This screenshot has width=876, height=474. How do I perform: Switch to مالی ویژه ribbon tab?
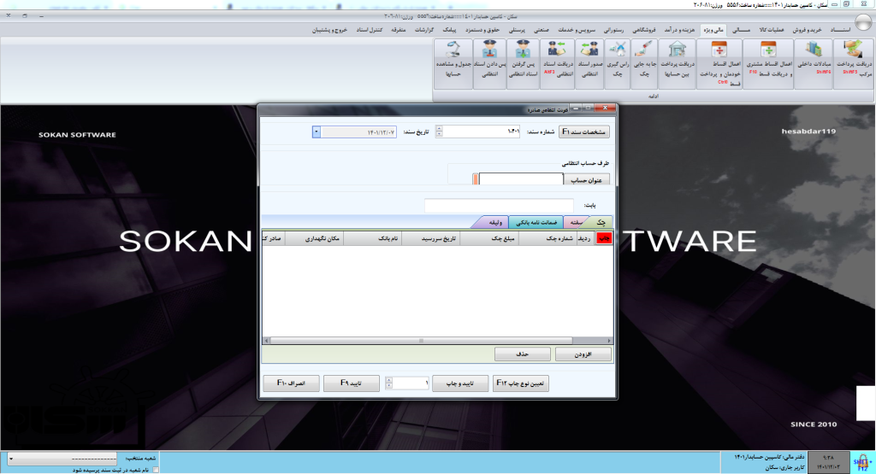pyautogui.click(x=713, y=30)
